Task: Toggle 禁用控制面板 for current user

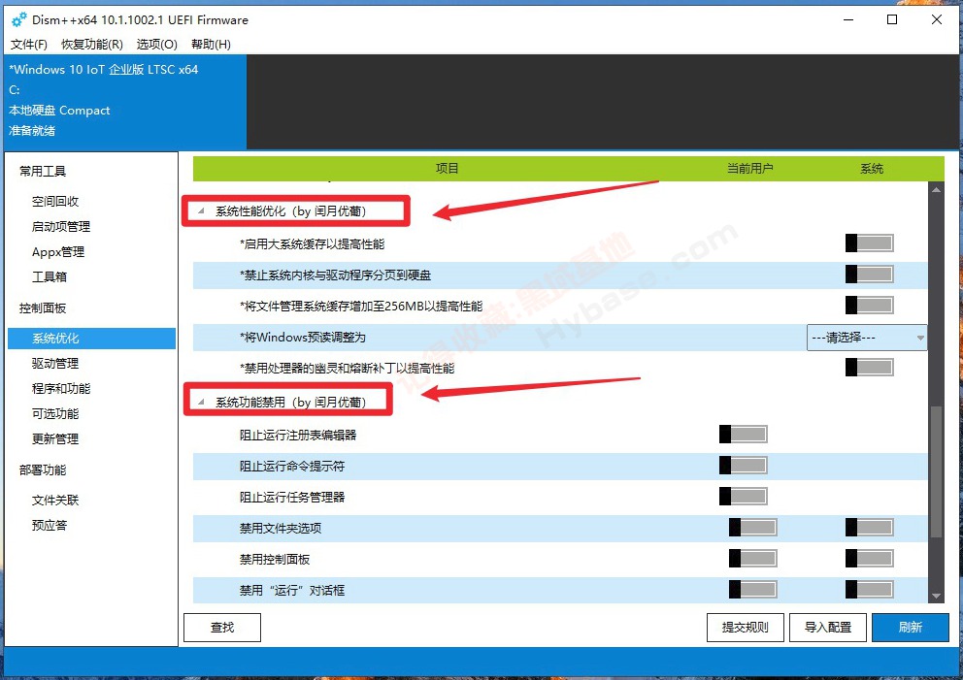Action: click(753, 559)
